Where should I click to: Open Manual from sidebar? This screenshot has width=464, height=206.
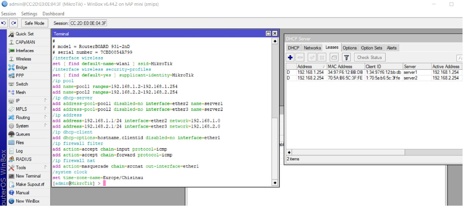tap(22, 193)
